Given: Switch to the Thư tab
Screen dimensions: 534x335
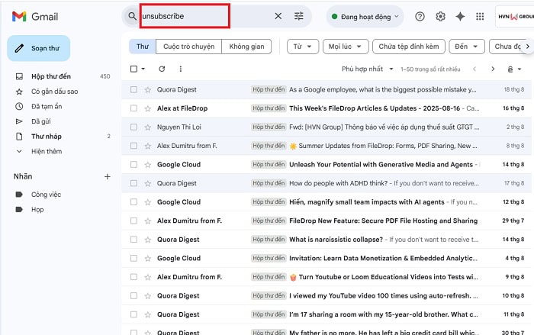Looking at the screenshot, I should [x=143, y=47].
